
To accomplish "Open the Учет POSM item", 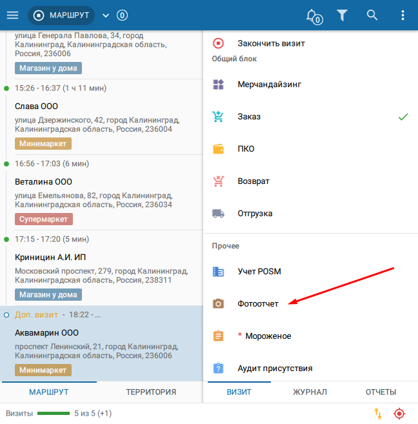I will click(259, 271).
